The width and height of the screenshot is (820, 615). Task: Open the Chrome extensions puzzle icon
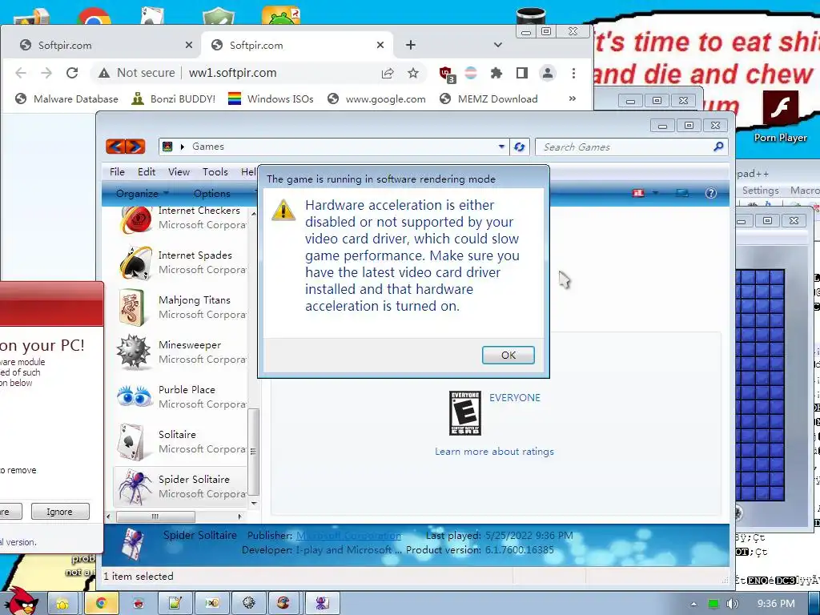click(x=496, y=73)
